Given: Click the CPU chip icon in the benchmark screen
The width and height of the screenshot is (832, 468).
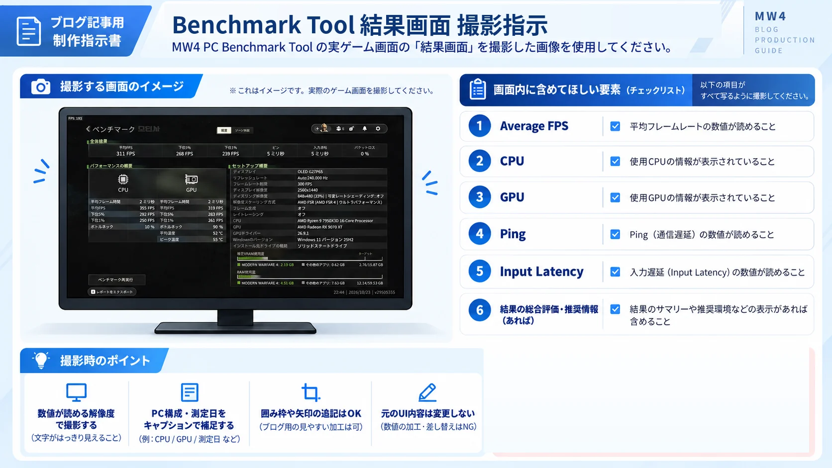Looking at the screenshot, I should (123, 179).
